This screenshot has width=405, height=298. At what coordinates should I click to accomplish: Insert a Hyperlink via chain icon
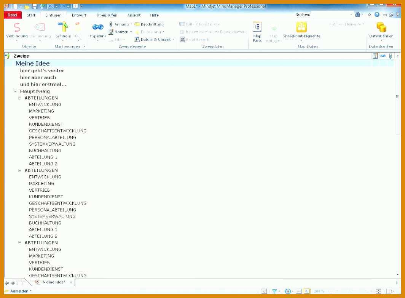pyautogui.click(x=98, y=27)
